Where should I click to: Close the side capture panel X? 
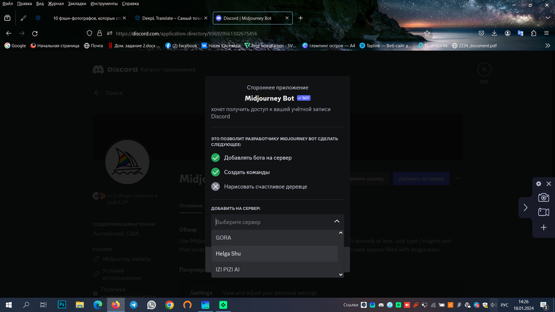click(549, 184)
